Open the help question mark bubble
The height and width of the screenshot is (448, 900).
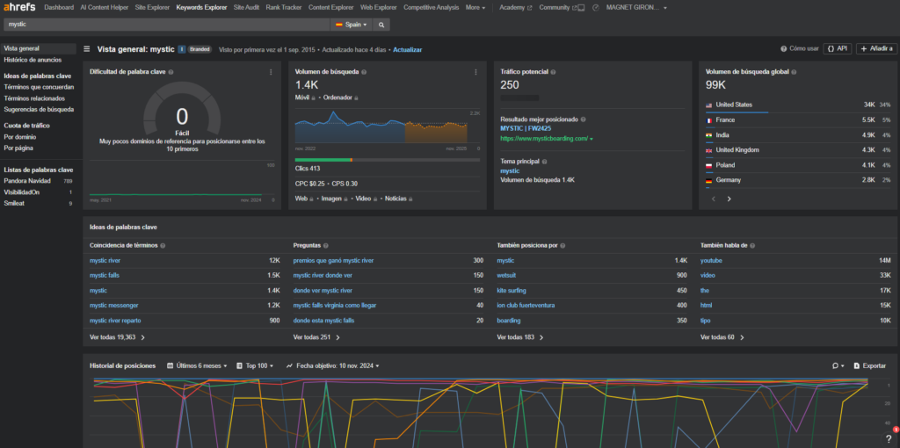(889, 437)
